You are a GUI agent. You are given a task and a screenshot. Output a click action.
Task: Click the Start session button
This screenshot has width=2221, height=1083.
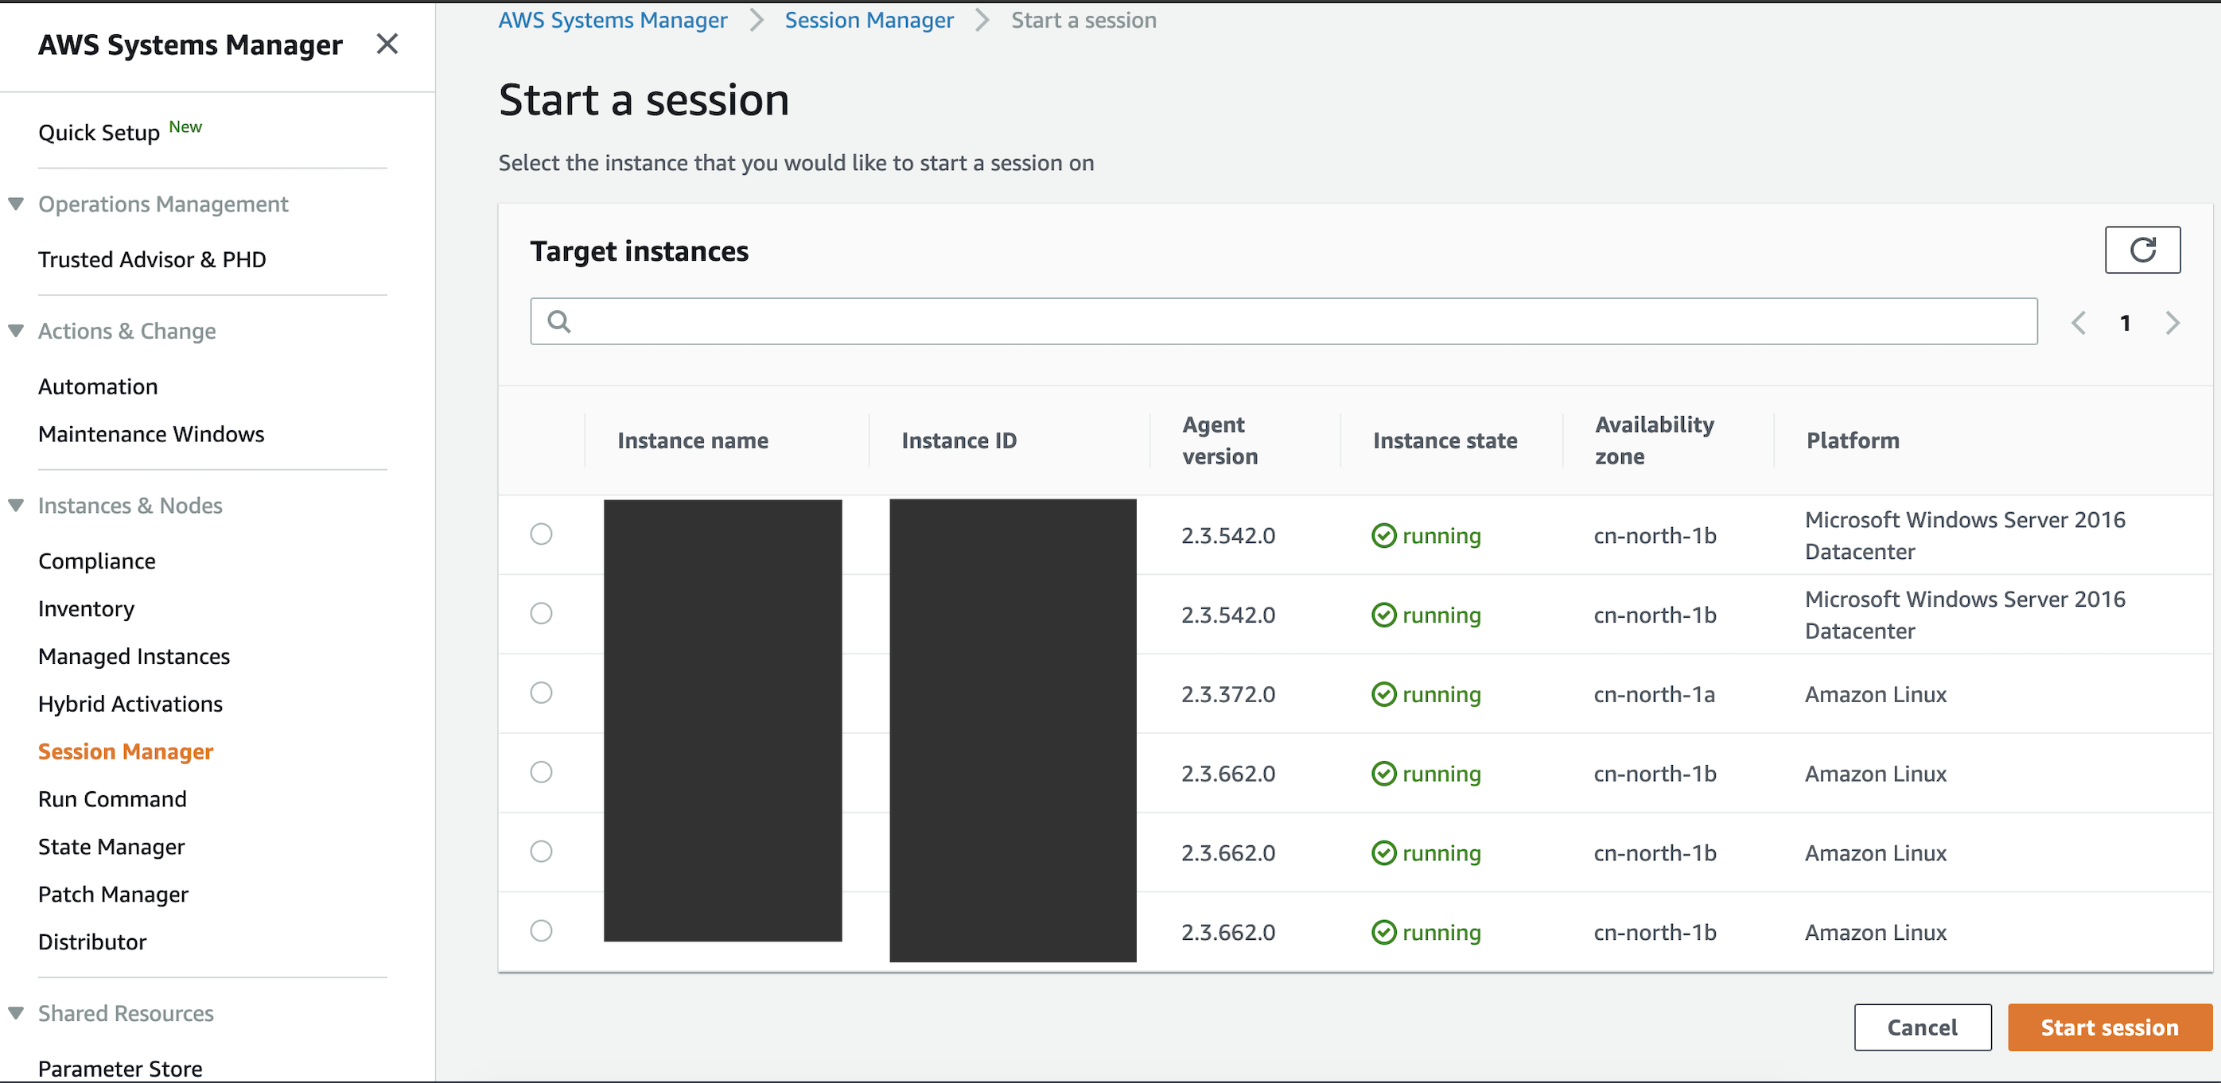pos(2108,1027)
